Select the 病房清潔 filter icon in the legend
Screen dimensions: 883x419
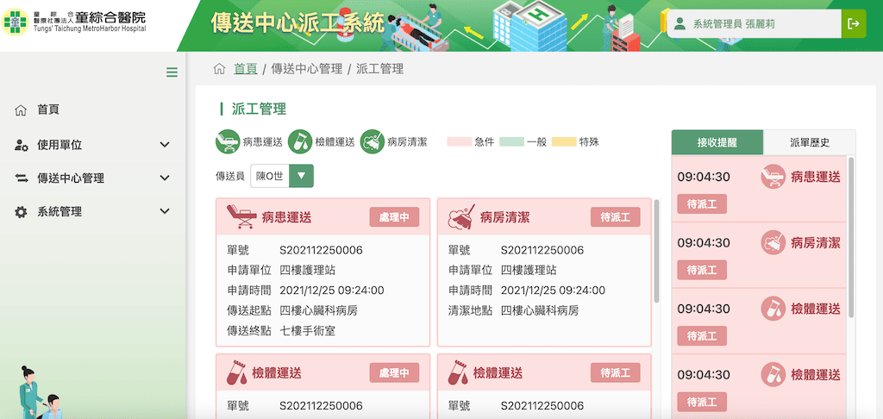pos(372,141)
